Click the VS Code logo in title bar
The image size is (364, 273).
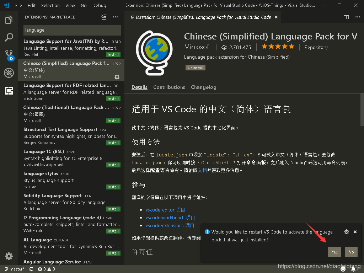click(x=6, y=5)
